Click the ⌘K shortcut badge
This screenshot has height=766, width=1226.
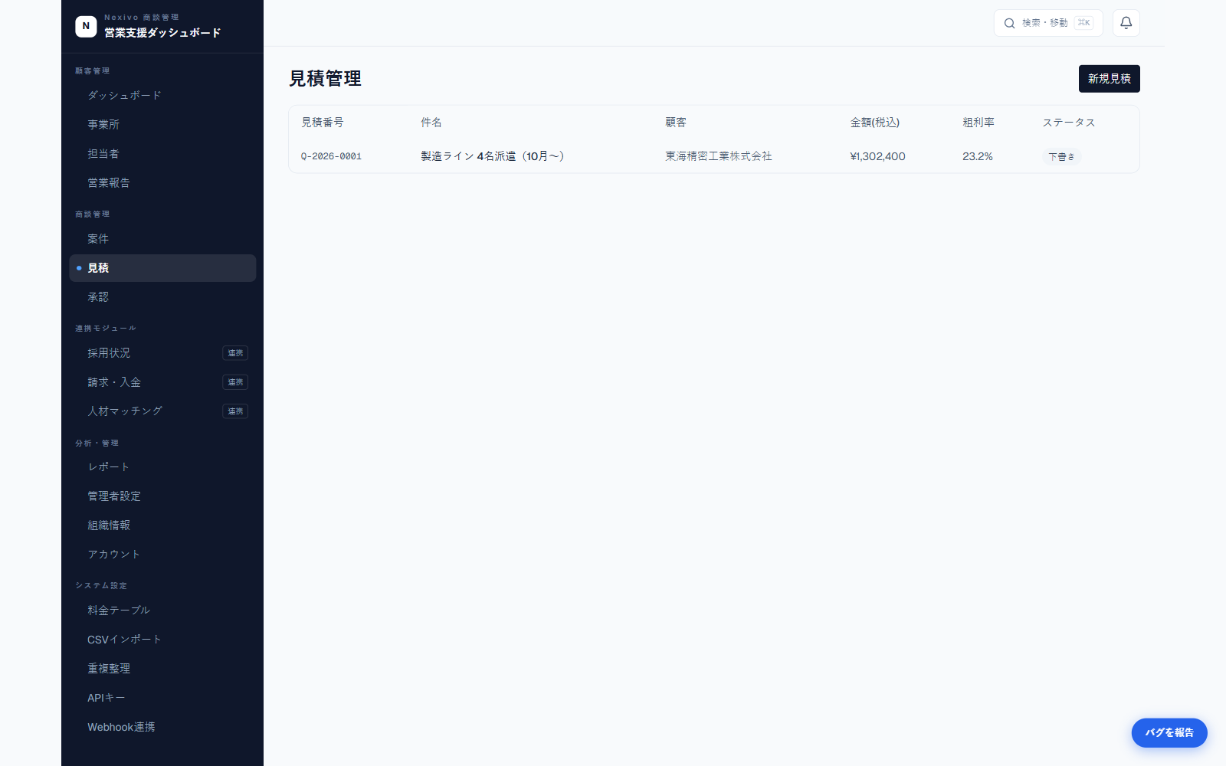(x=1083, y=23)
